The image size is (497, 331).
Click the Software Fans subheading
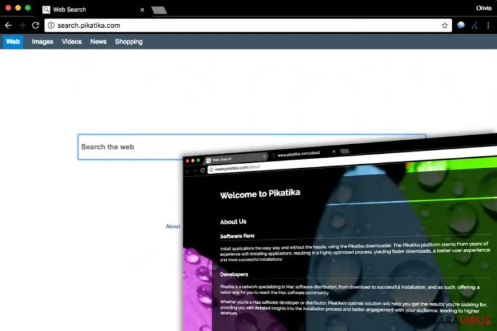[237, 236]
